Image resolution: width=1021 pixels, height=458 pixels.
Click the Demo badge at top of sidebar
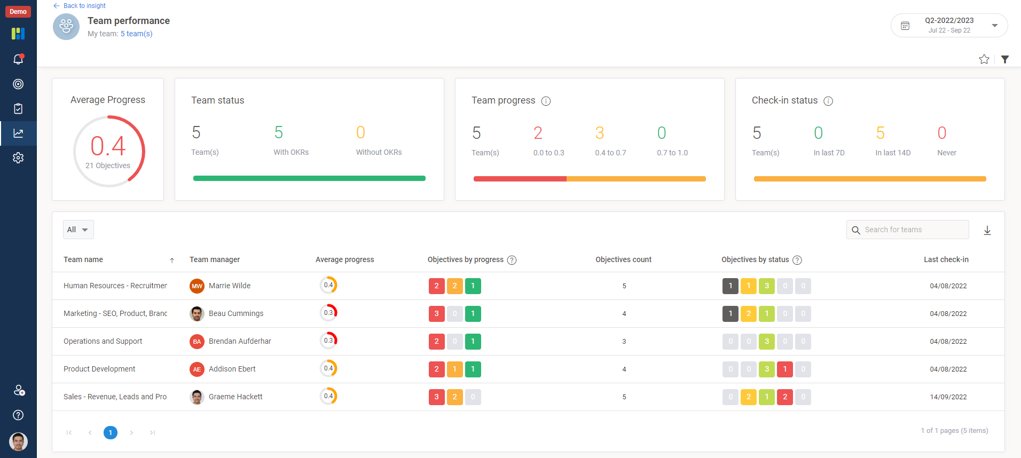point(18,12)
